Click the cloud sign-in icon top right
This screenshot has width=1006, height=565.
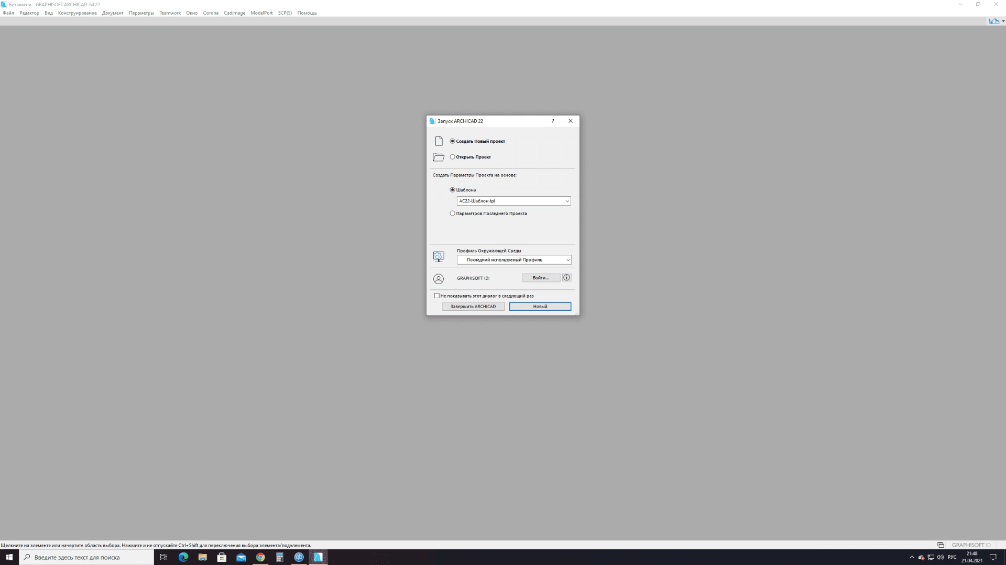click(x=994, y=21)
